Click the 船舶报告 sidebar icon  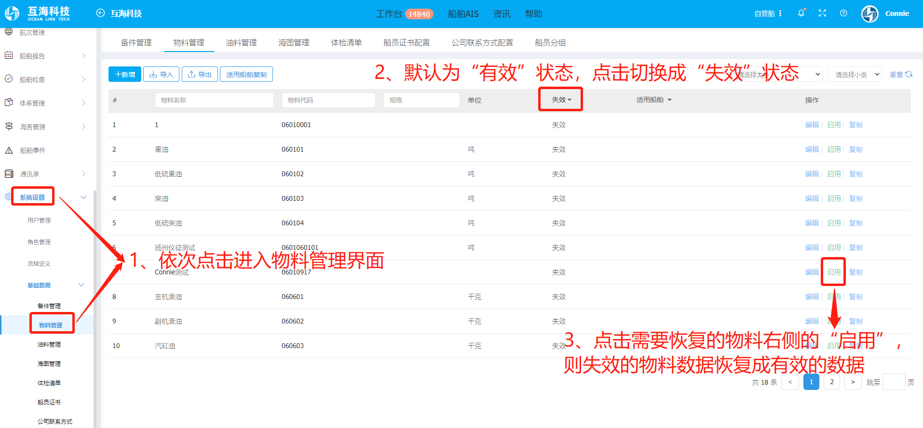pyautogui.click(x=9, y=55)
